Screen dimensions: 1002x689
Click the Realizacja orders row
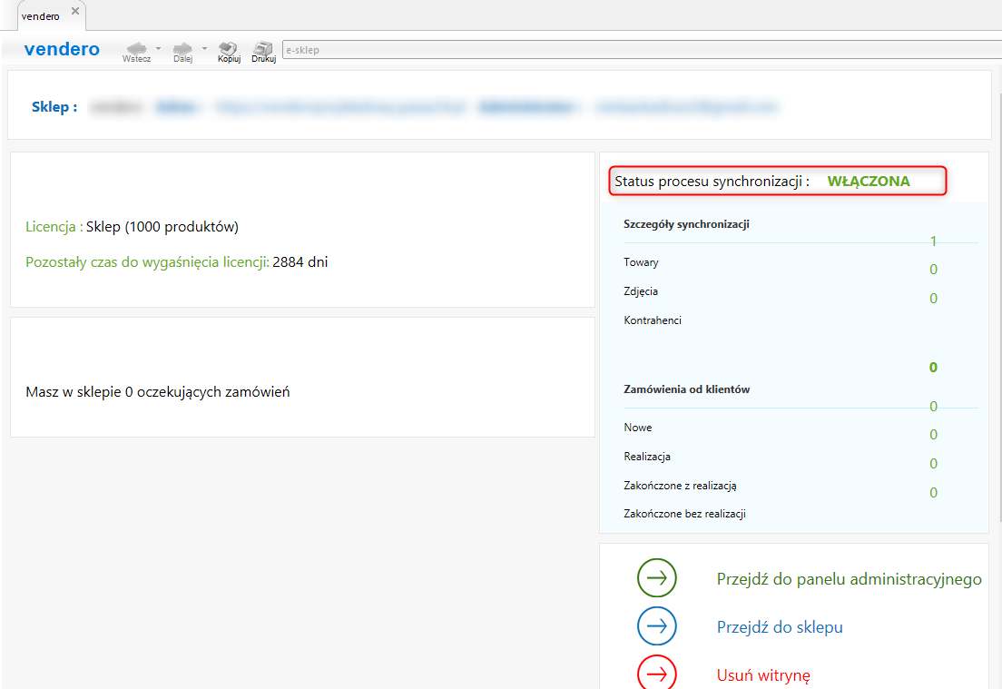[x=647, y=457]
